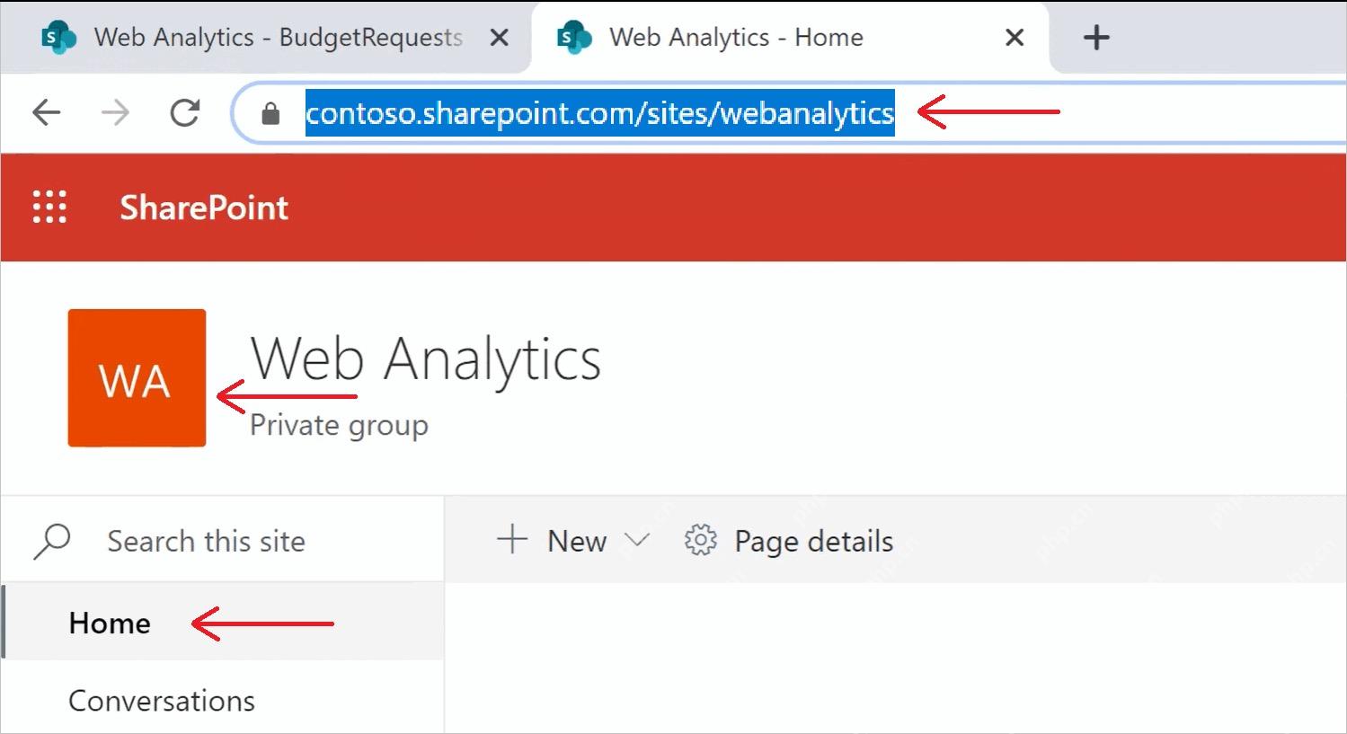The width and height of the screenshot is (1347, 734).
Task: Click the Search this site box
Action: [222, 542]
